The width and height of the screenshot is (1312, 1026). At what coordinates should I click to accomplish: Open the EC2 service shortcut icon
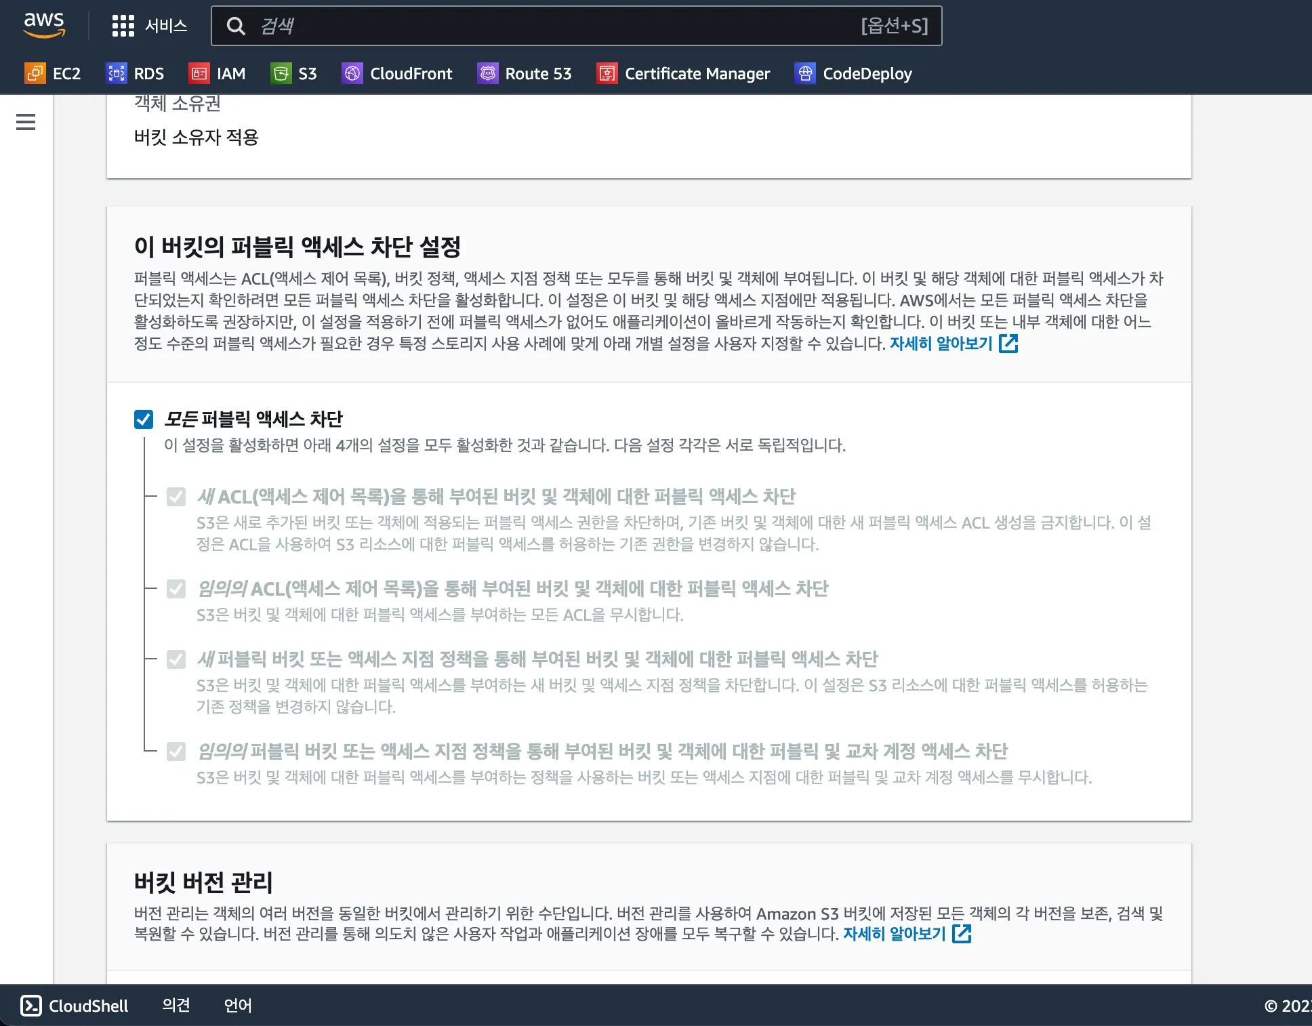(35, 73)
